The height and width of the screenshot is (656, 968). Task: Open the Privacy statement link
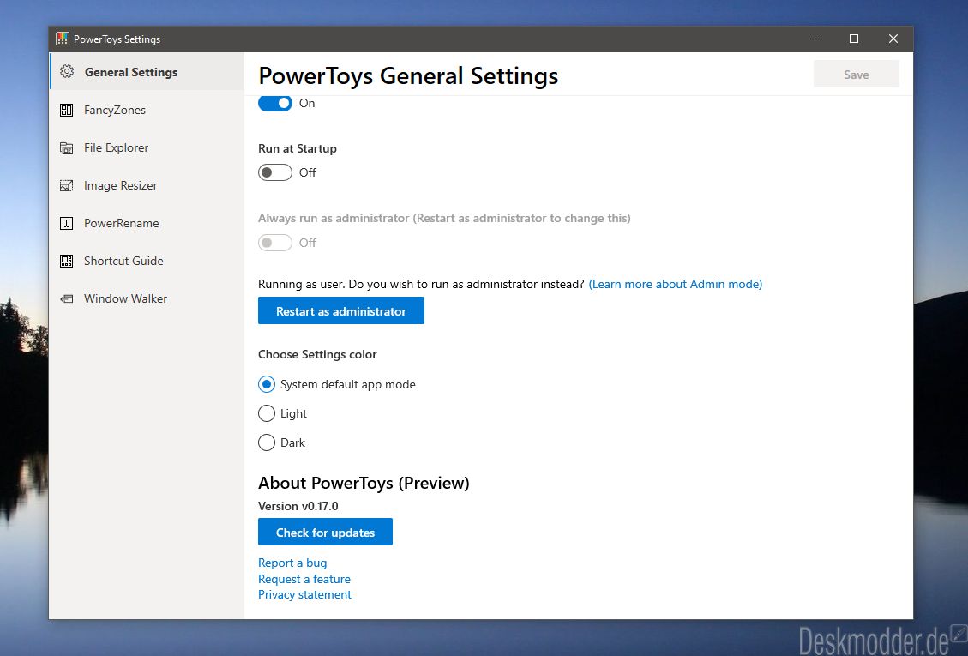pos(304,594)
